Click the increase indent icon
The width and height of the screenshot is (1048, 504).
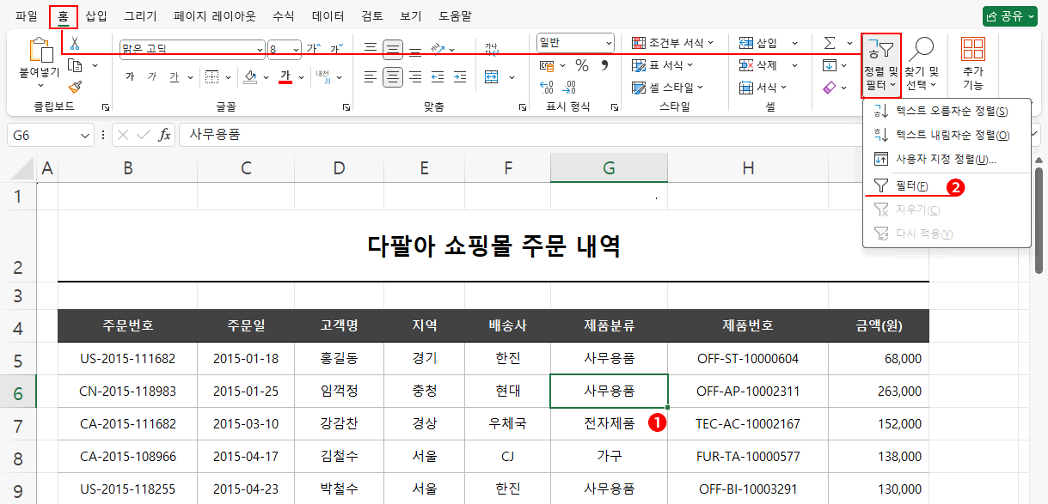click(461, 76)
